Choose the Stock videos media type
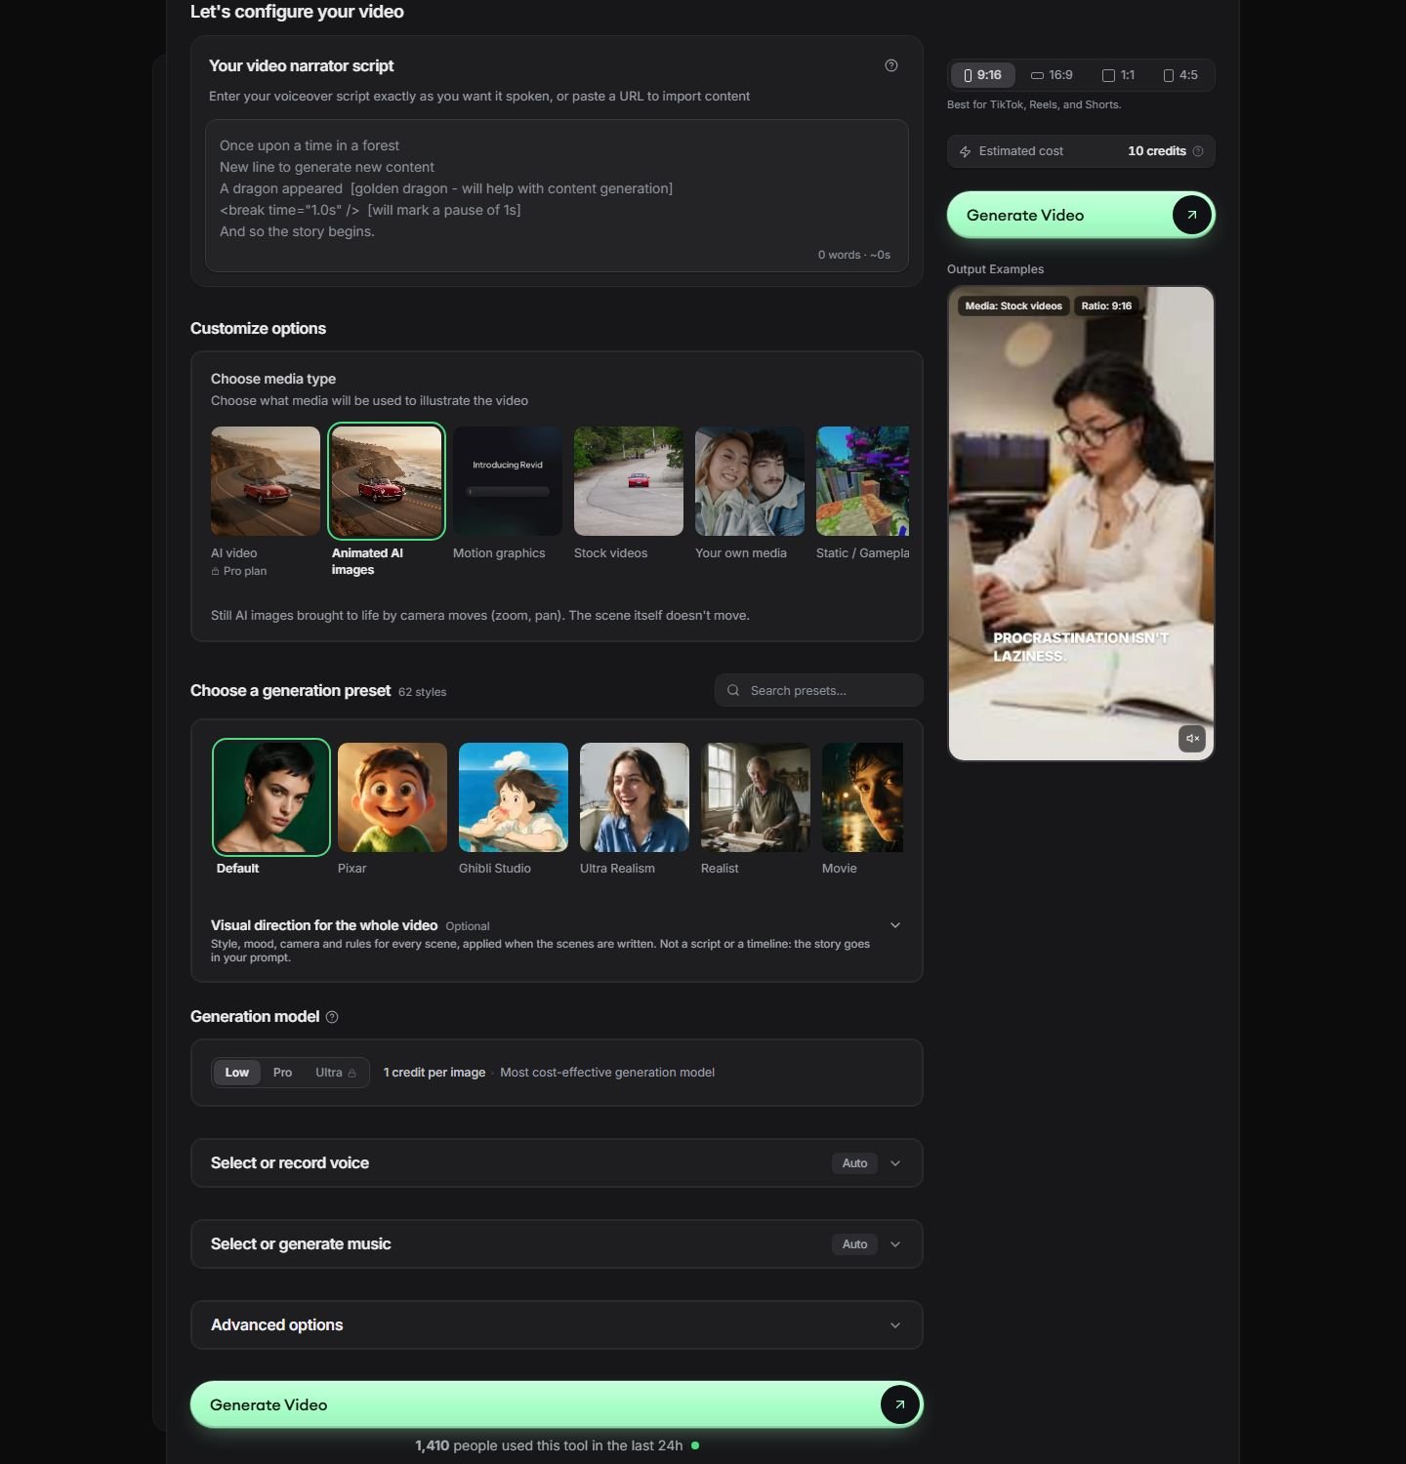This screenshot has height=1464, width=1406. pos(629,481)
